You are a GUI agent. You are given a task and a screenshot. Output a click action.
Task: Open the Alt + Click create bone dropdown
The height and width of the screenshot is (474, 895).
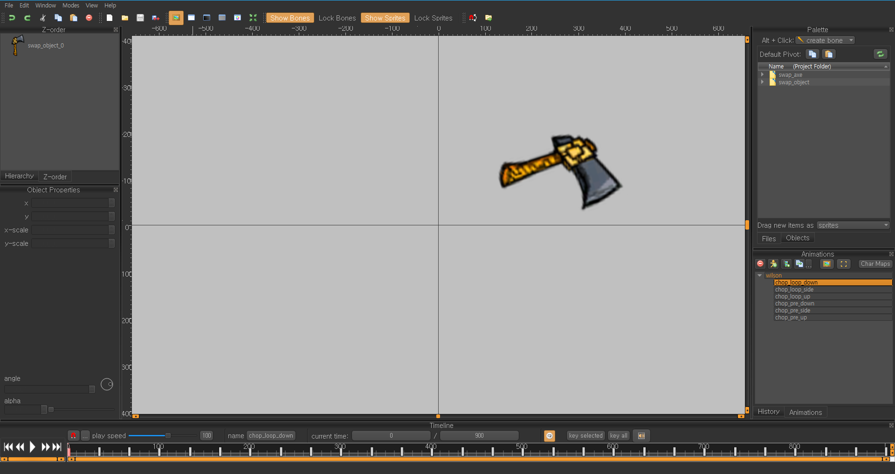[825, 41]
